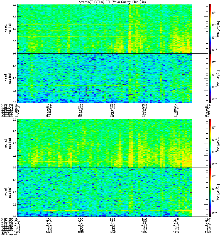Screen dimensions: 222x236
Task: Click the 'PSD [nT²/Hz]' label of top color bar
Action: pyautogui.click(x=218, y=29)
